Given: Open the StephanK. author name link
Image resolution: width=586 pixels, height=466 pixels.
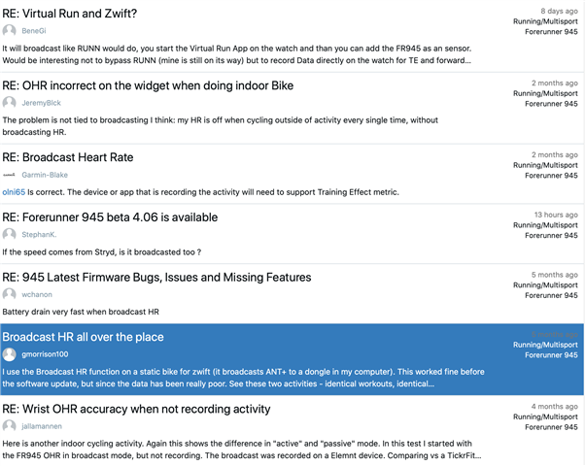Looking at the screenshot, I should (39, 235).
